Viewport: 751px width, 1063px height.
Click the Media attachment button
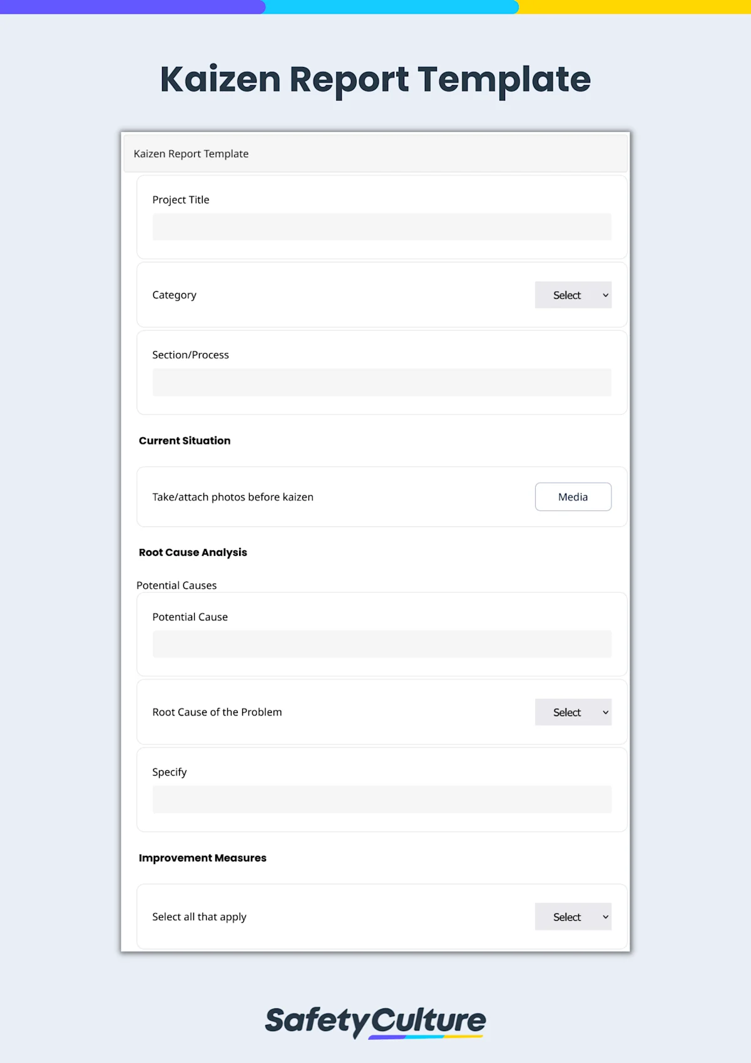(573, 496)
